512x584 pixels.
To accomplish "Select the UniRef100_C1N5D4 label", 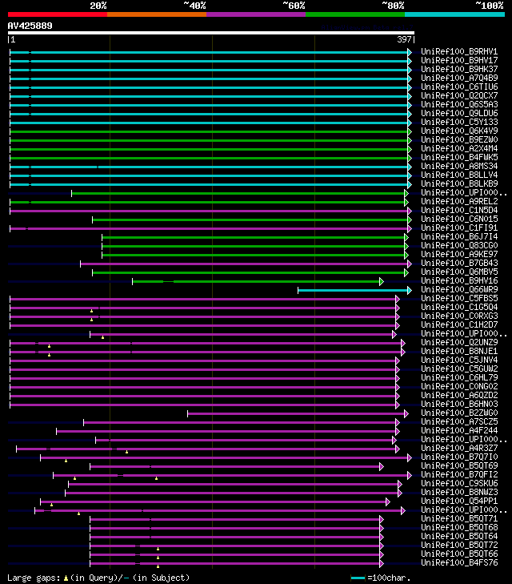I will tap(459, 210).
